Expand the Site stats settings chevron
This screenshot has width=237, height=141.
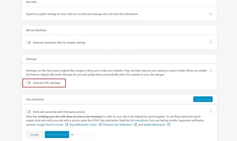coord(211,14)
